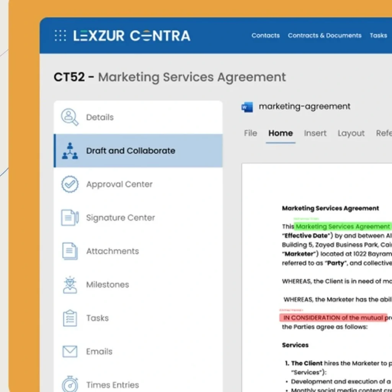
Task: Click the Milestones diamond icon
Action: [x=70, y=284]
